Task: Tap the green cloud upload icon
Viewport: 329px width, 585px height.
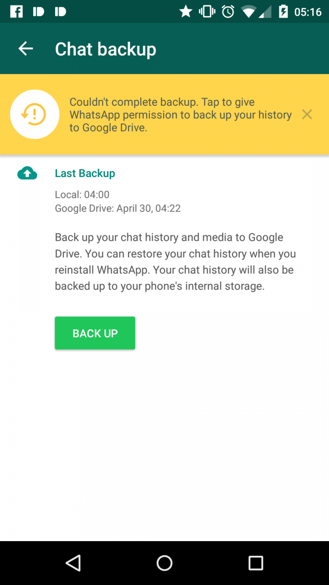Action: (x=27, y=173)
